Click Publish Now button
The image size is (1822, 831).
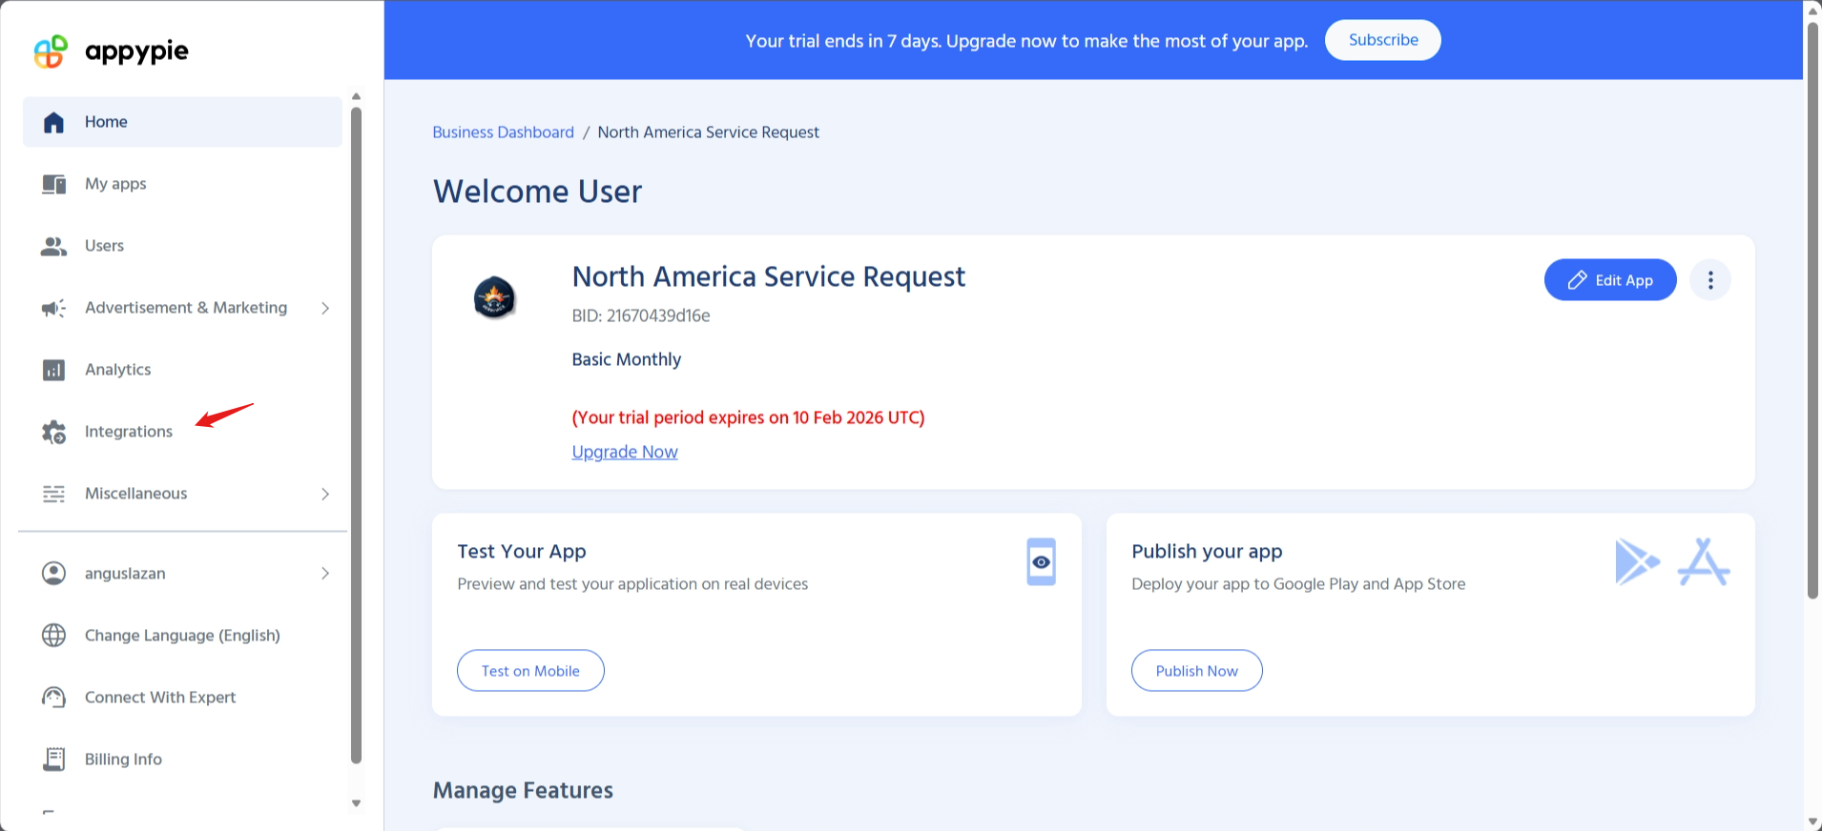(x=1196, y=671)
